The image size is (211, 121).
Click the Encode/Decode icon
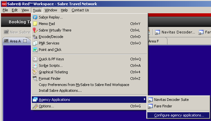point(35,37)
